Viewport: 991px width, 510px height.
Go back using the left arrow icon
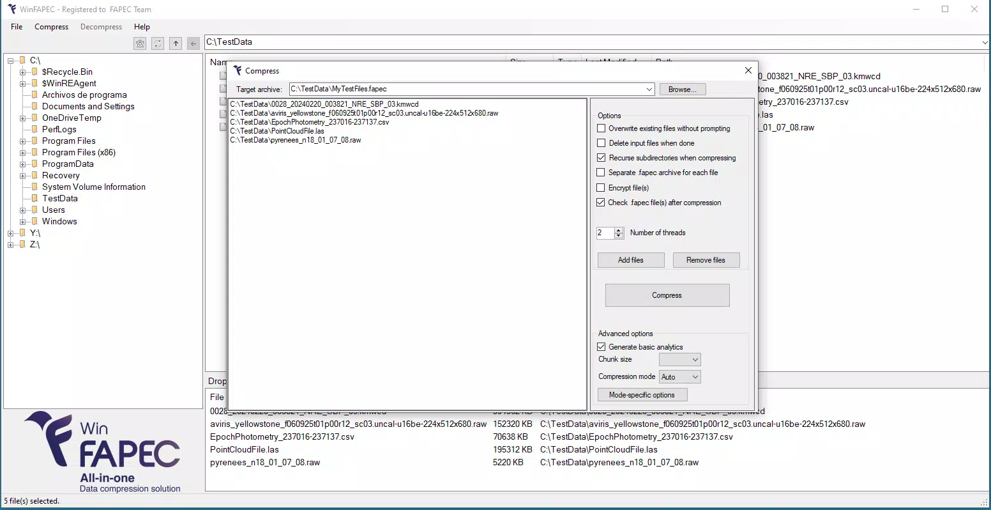click(x=193, y=43)
